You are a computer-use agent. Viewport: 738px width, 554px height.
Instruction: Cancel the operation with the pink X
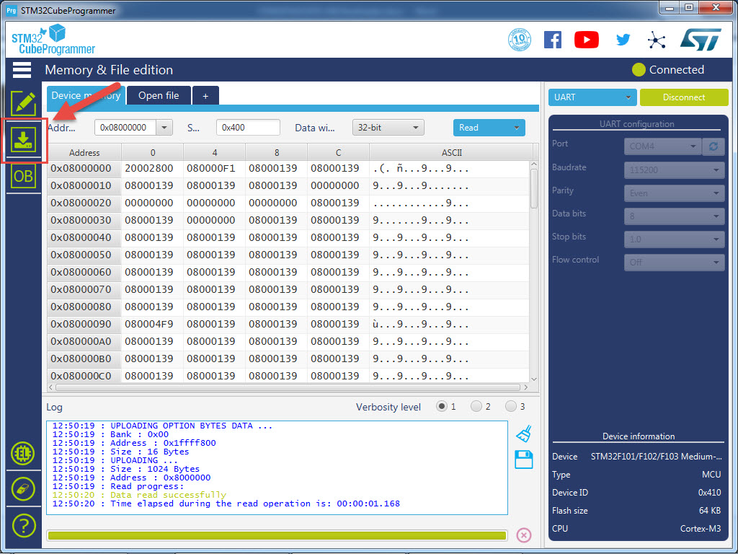tap(524, 535)
